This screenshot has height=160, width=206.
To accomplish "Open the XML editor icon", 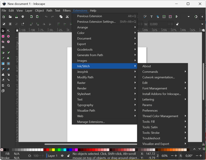I will 164,17.
